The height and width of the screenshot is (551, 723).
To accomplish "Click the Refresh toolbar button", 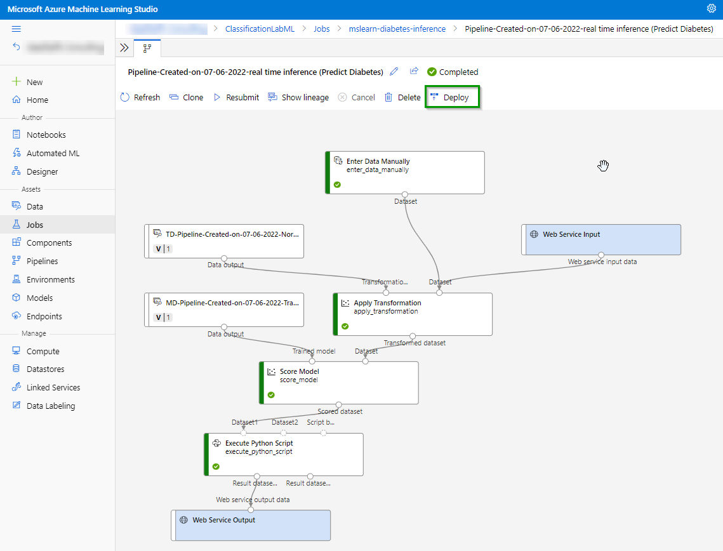I will tap(140, 97).
